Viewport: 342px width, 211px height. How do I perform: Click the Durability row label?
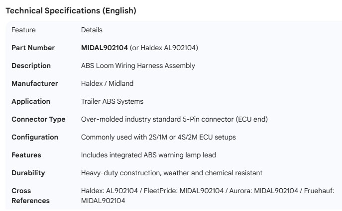(28, 173)
